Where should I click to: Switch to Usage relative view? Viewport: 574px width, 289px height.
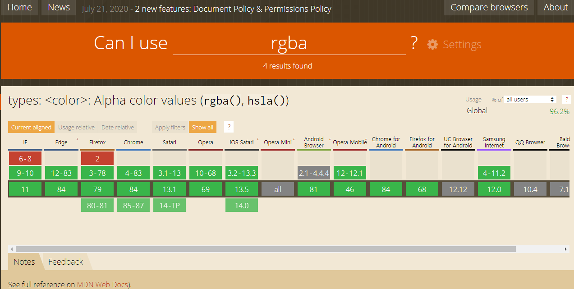[76, 127]
